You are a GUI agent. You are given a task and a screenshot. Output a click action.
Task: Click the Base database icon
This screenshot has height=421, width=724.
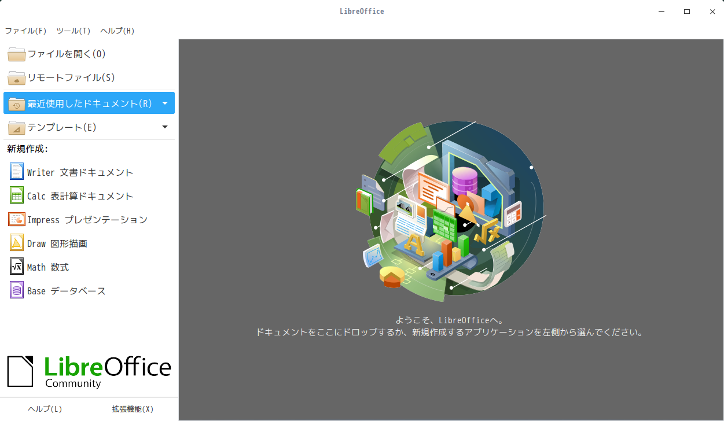17,290
